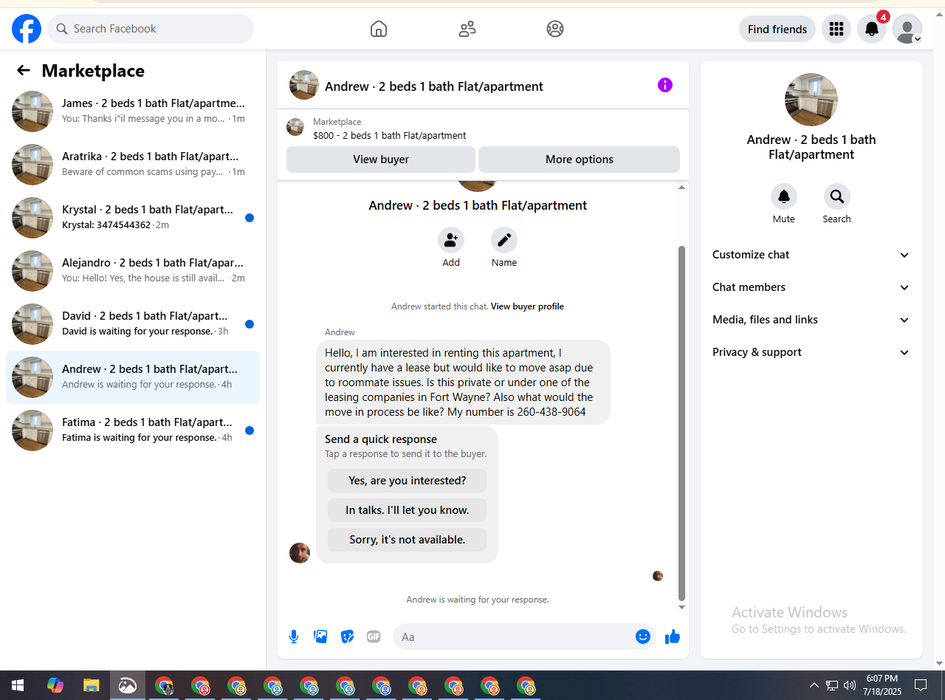
Task: Search in conversation with the magnifier icon
Action: [x=837, y=196]
